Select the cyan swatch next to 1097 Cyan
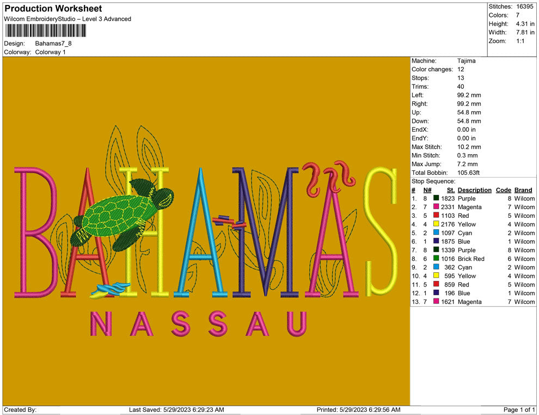Viewport: 539px width, 415px height. coord(436,232)
